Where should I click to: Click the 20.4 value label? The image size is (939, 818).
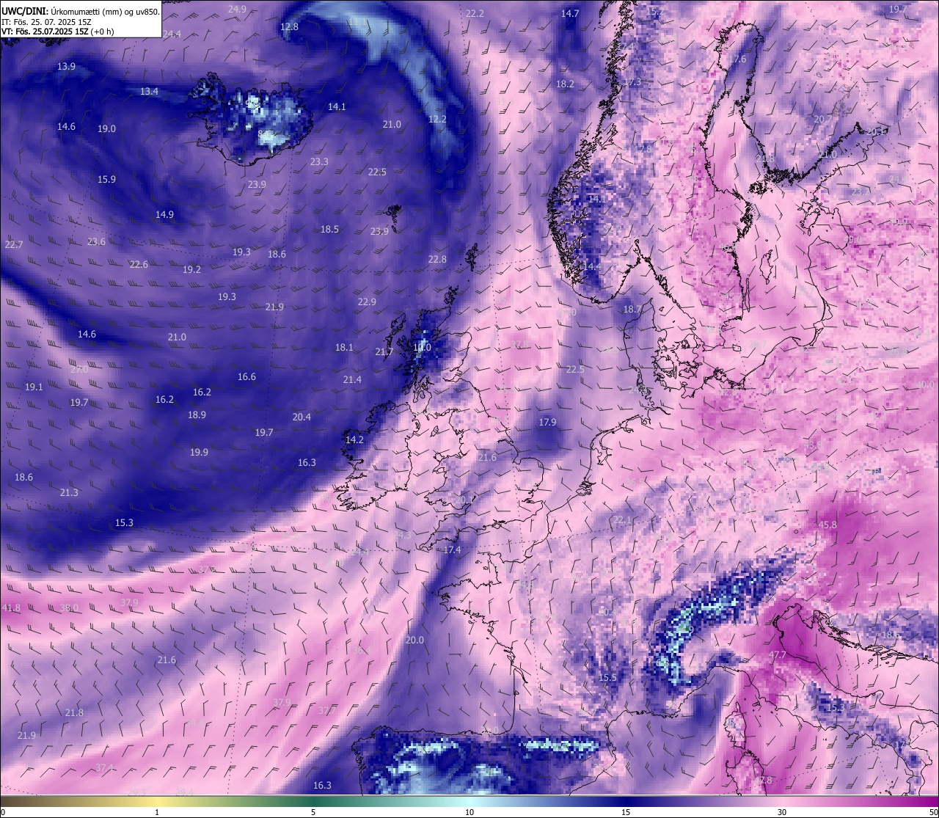click(302, 417)
